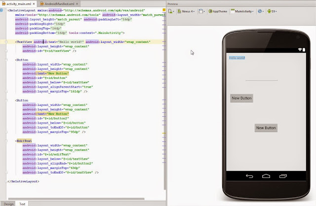Select the Hello world! text in the preview
The image size is (316, 206).
point(237,58)
